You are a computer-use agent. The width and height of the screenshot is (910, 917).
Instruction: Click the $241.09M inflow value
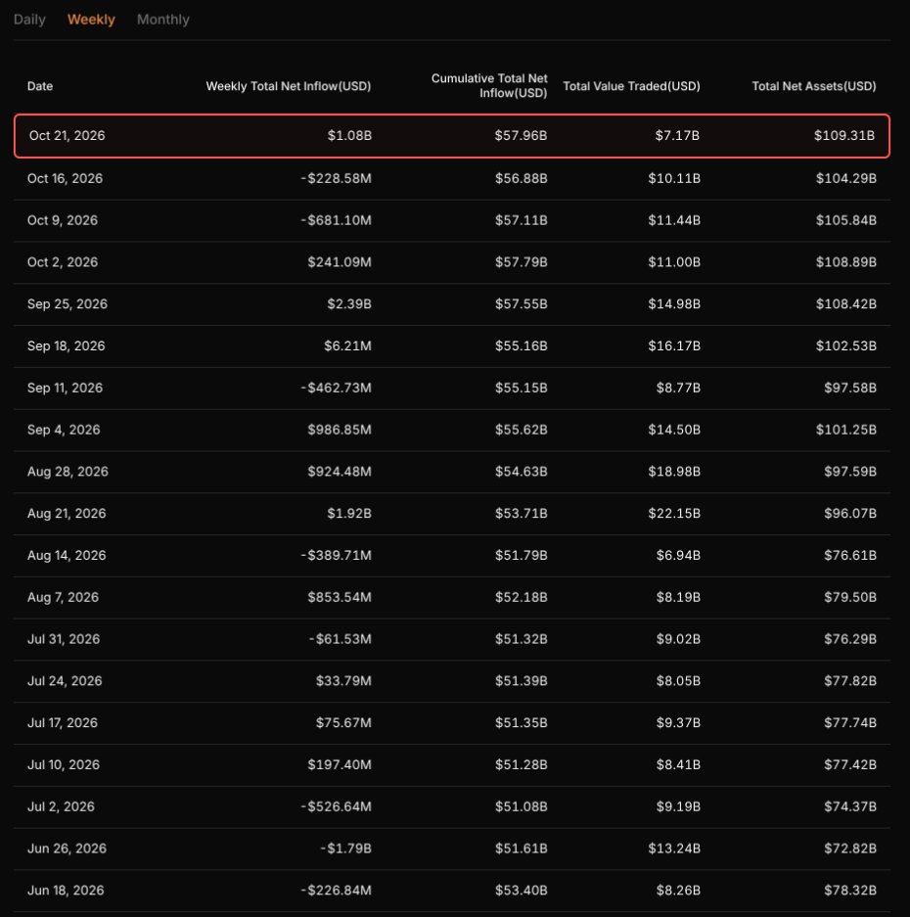340,262
